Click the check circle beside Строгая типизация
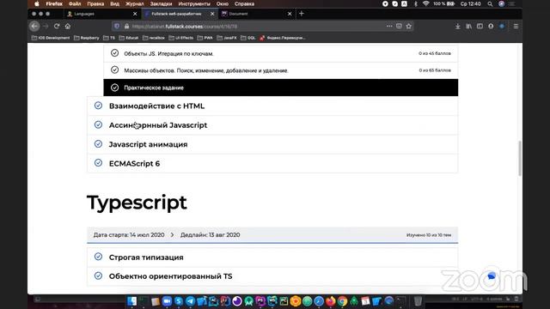 (x=98, y=257)
